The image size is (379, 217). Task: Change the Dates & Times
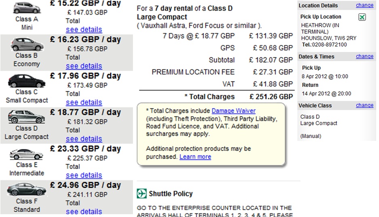click(364, 56)
